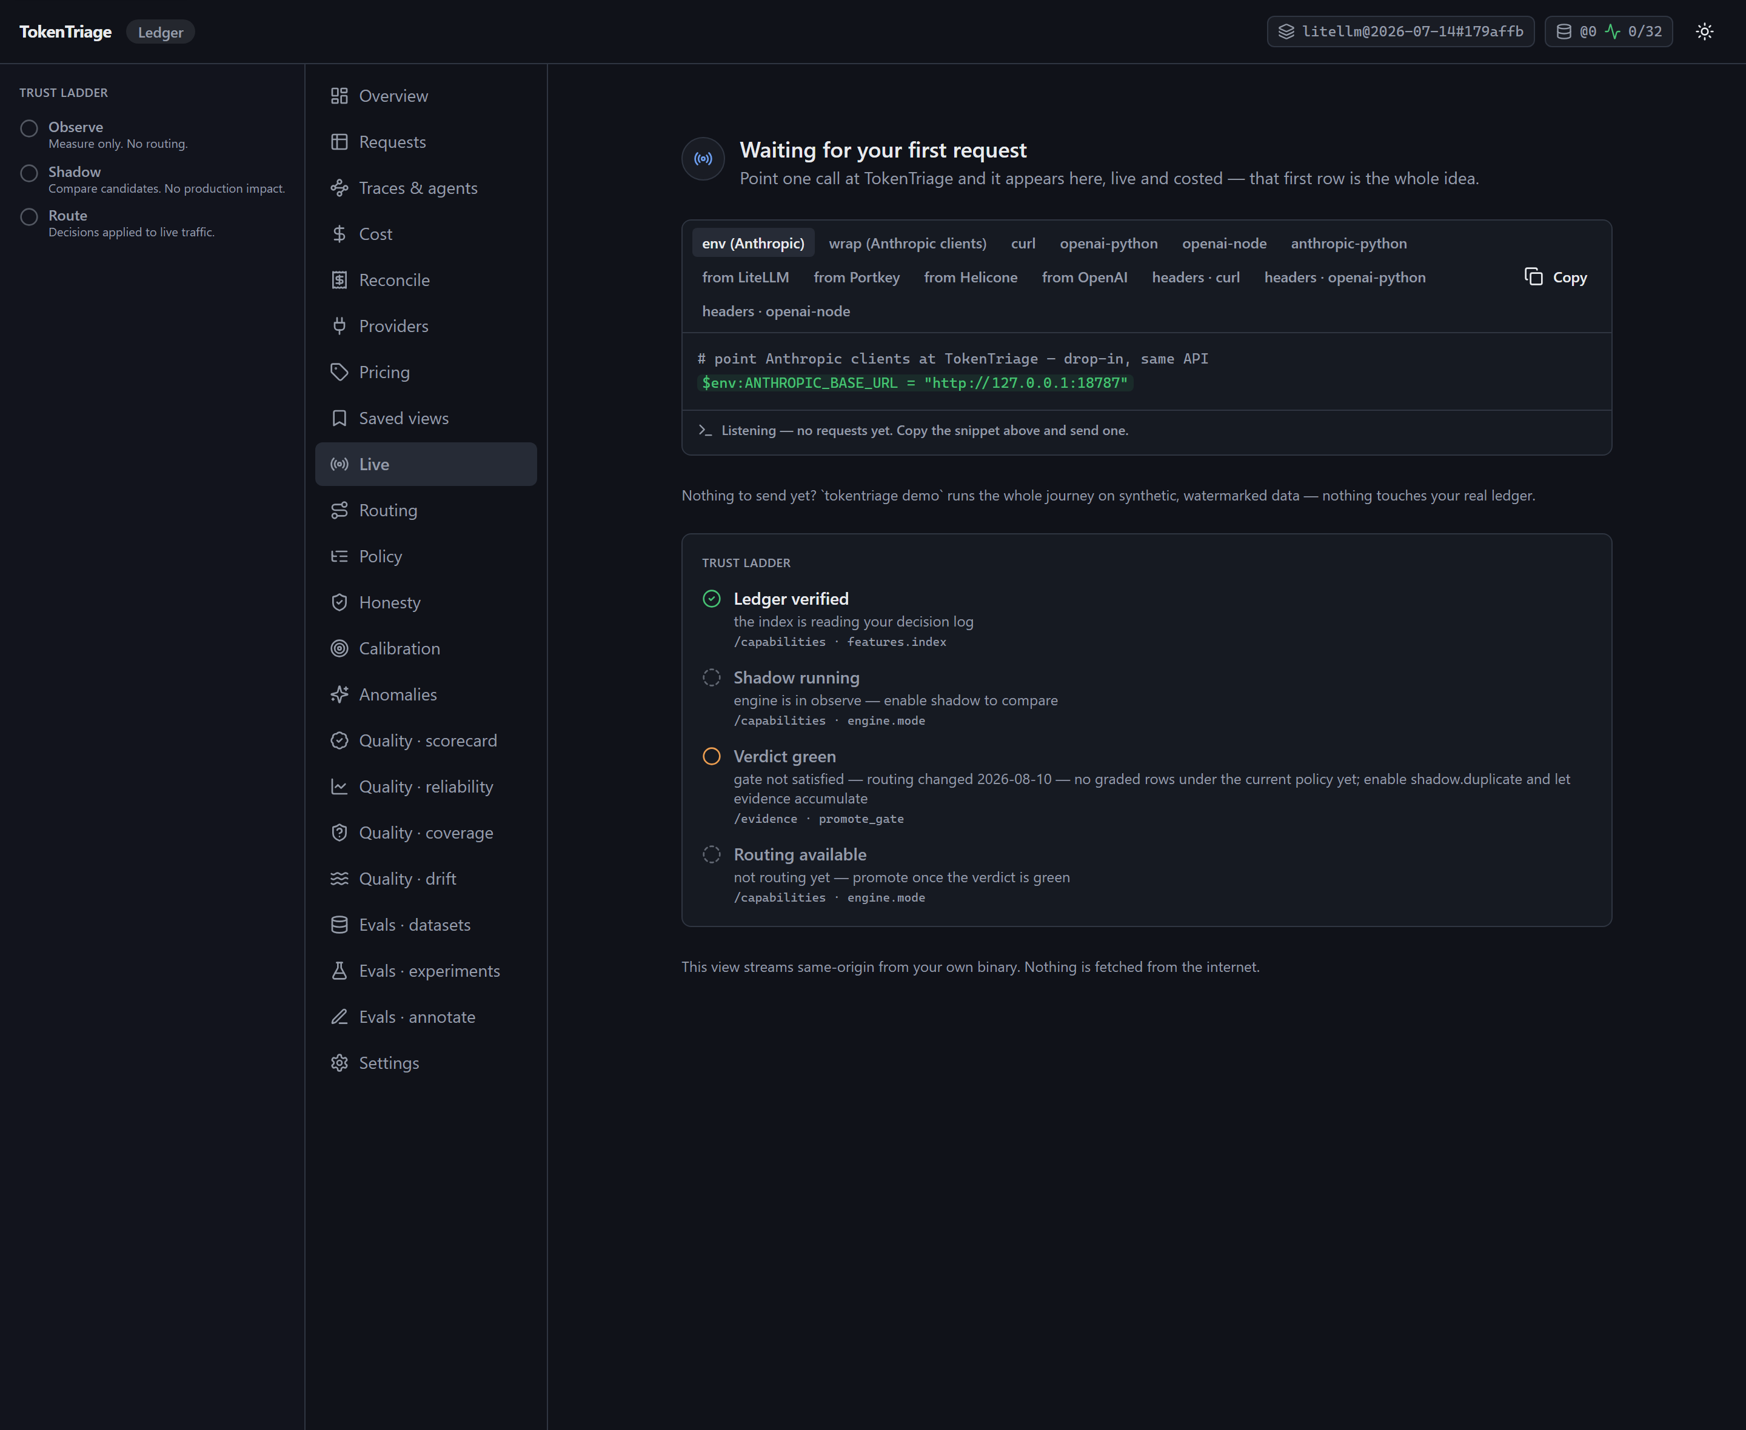
Task: Click the copy snippet icon
Action: coord(1533,277)
